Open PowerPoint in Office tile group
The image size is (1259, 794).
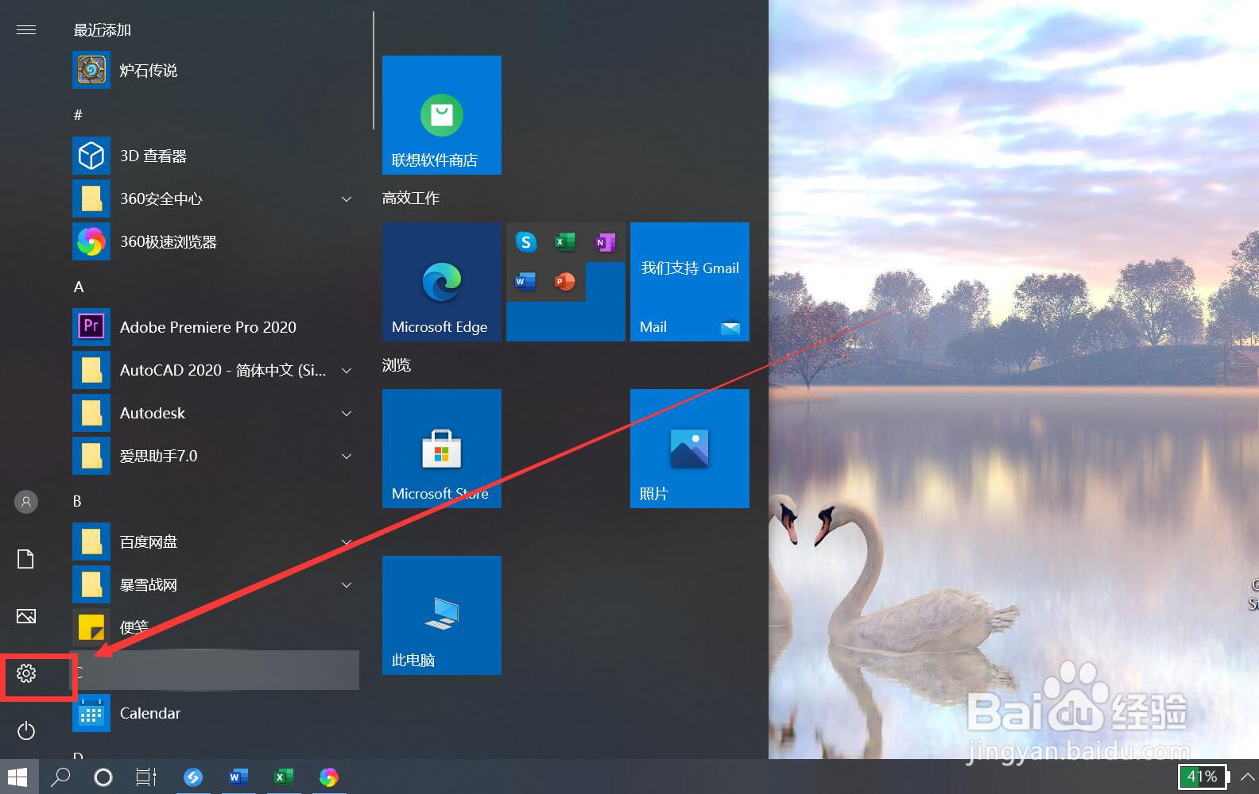coord(565,281)
